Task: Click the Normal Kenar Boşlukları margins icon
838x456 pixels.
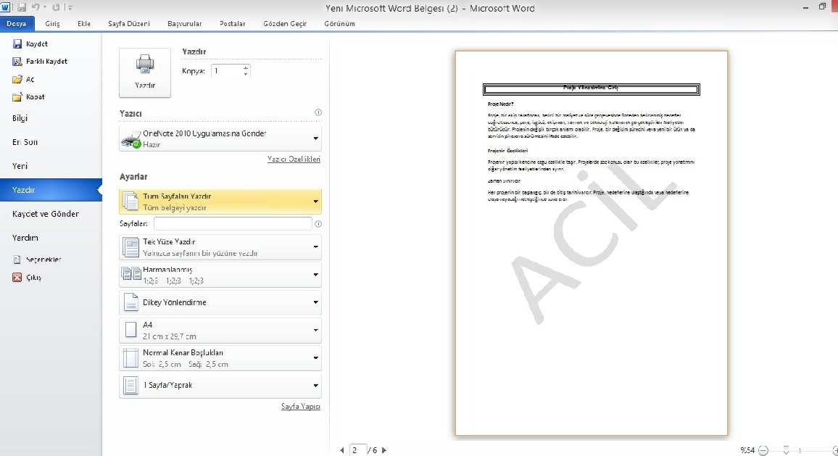Action: 131,358
